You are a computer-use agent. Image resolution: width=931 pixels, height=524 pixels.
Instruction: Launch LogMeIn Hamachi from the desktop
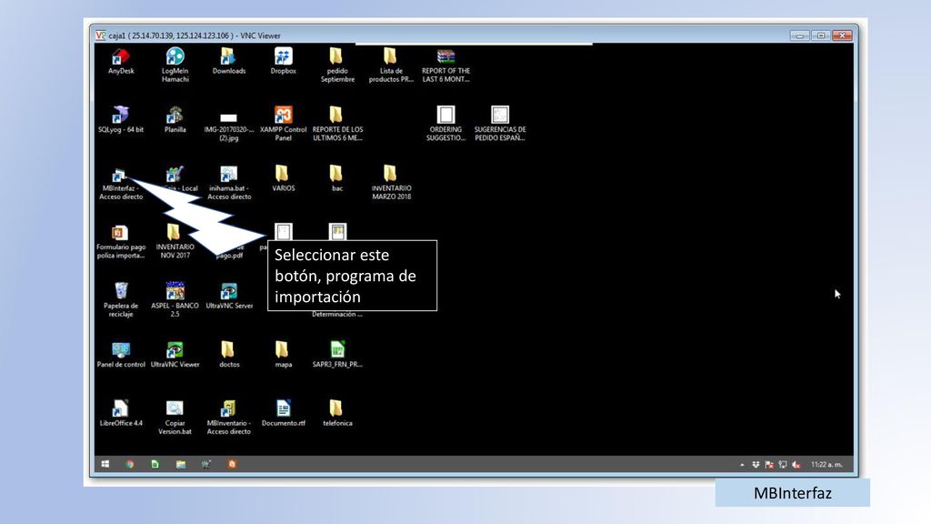(175, 65)
